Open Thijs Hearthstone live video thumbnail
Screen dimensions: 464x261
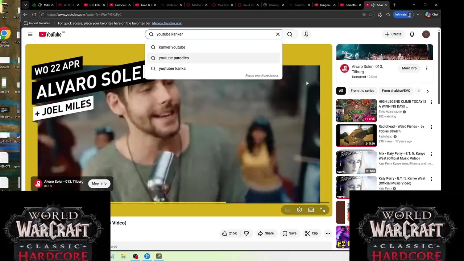pyautogui.click(x=356, y=111)
